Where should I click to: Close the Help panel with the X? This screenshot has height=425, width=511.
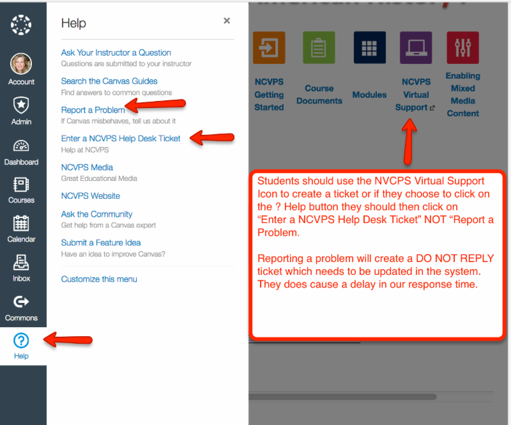[227, 21]
